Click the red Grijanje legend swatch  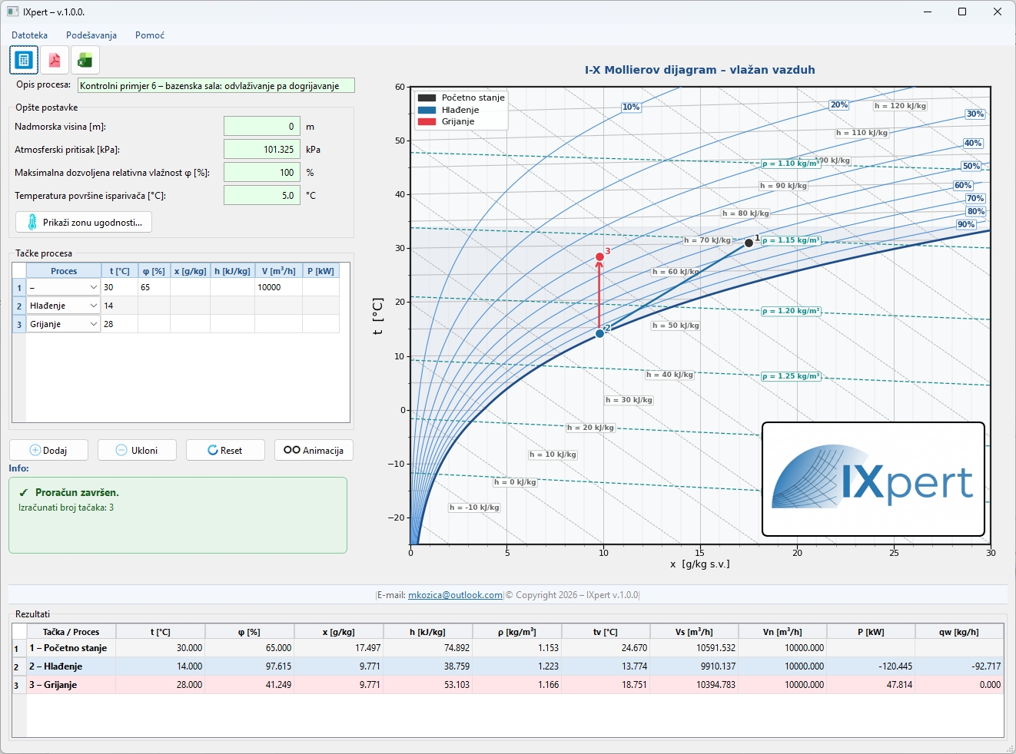[427, 122]
